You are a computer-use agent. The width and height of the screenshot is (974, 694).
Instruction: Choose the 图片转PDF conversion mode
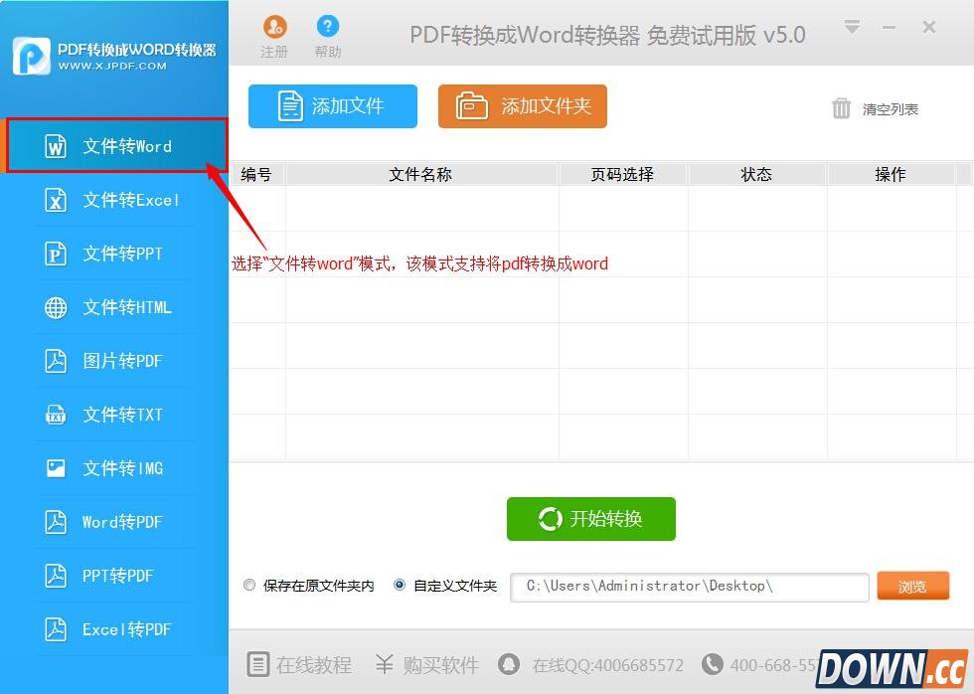[x=114, y=361]
